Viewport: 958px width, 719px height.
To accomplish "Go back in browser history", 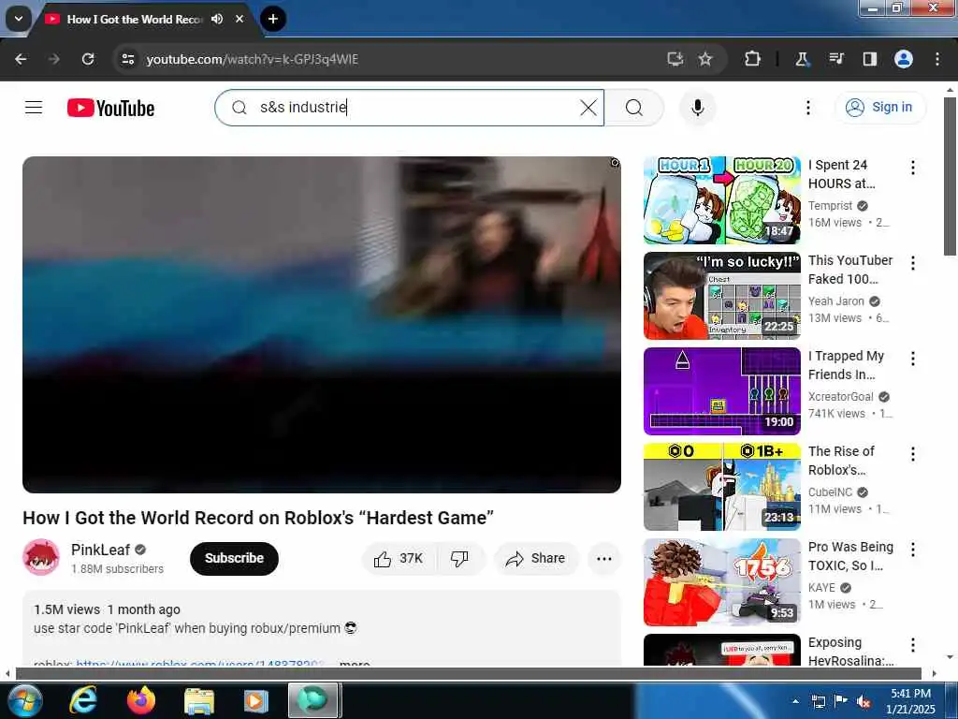I will 21,59.
